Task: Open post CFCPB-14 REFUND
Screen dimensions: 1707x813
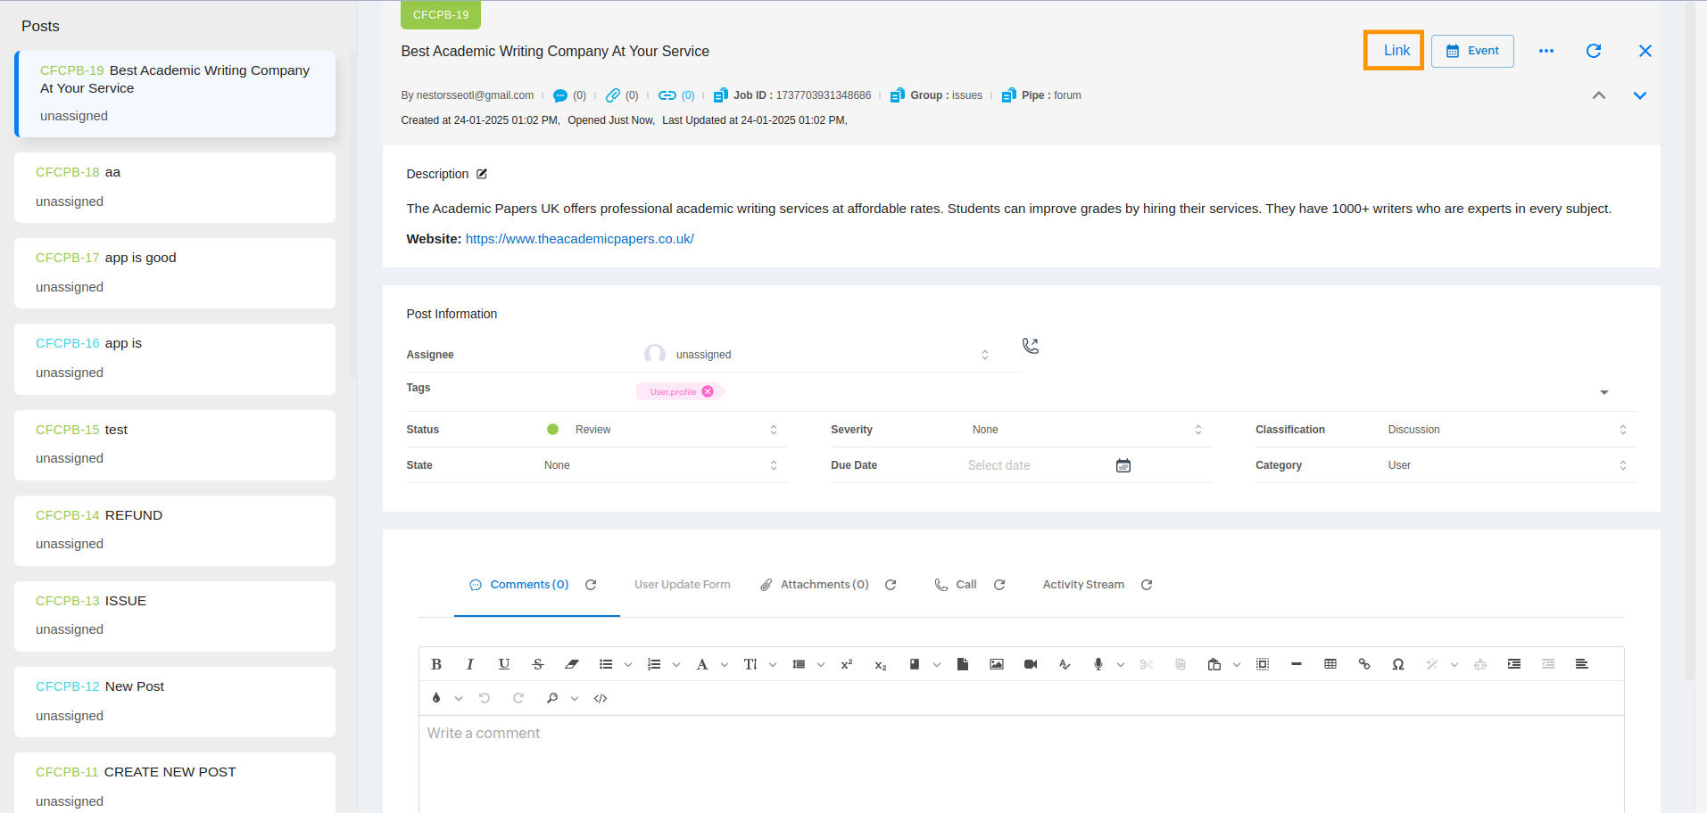Action: [175, 530]
